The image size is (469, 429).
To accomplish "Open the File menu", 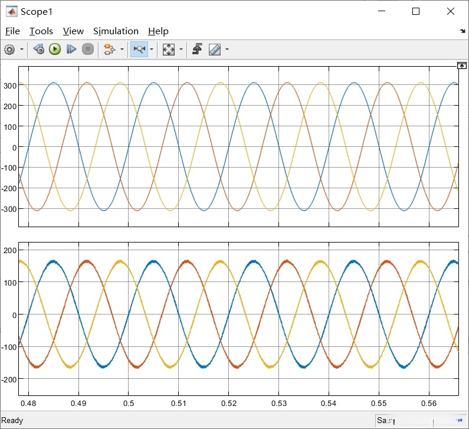I will (12, 31).
